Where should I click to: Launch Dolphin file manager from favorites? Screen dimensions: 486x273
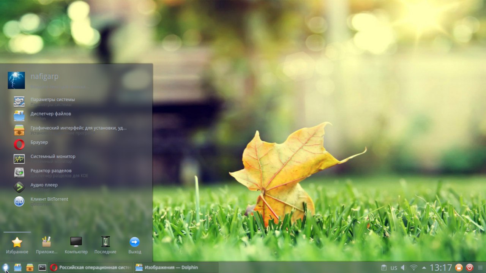pyautogui.click(x=50, y=115)
